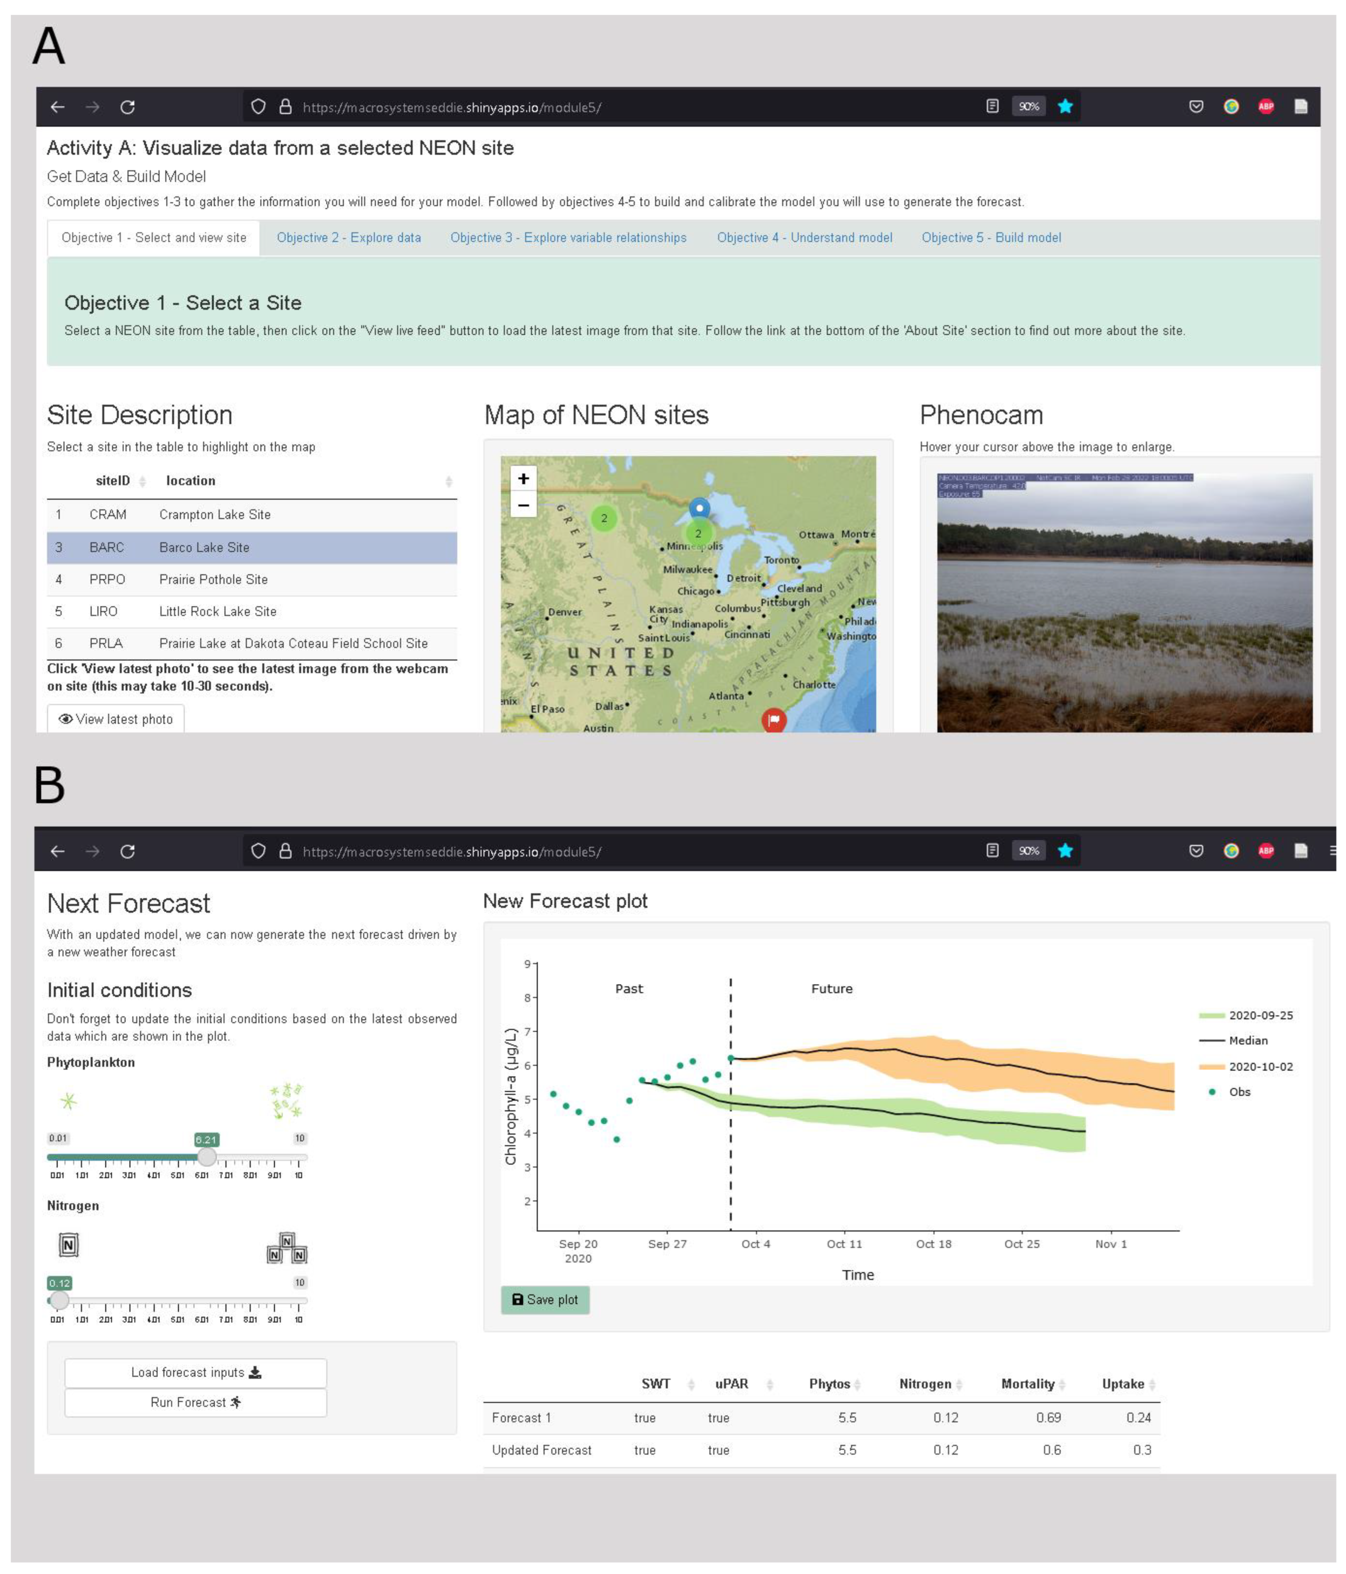
Task: Save the forecast plot
Action: coord(545,1299)
